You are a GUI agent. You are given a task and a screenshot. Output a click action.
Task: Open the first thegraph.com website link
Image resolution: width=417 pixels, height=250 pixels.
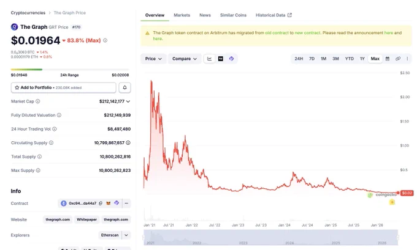click(58, 219)
